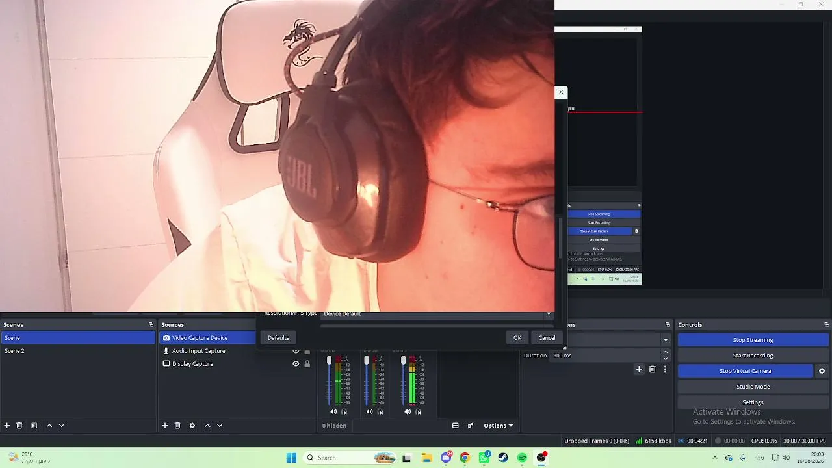Viewport: 832px width, 468px height.
Task: Decrease transition Duration with down arrow
Action: coord(666,359)
